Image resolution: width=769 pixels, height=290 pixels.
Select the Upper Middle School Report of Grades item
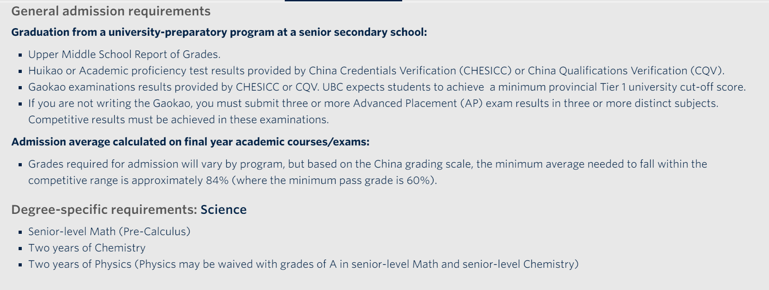click(x=124, y=54)
